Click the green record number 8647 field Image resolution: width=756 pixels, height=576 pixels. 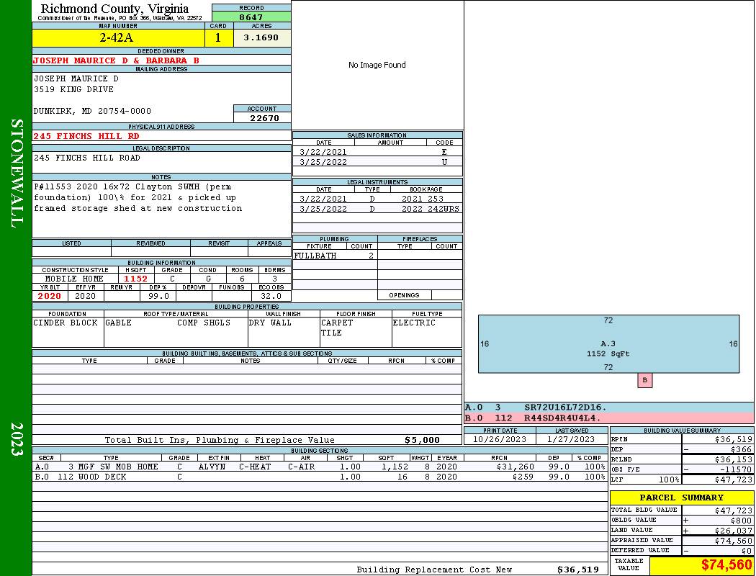pos(251,17)
